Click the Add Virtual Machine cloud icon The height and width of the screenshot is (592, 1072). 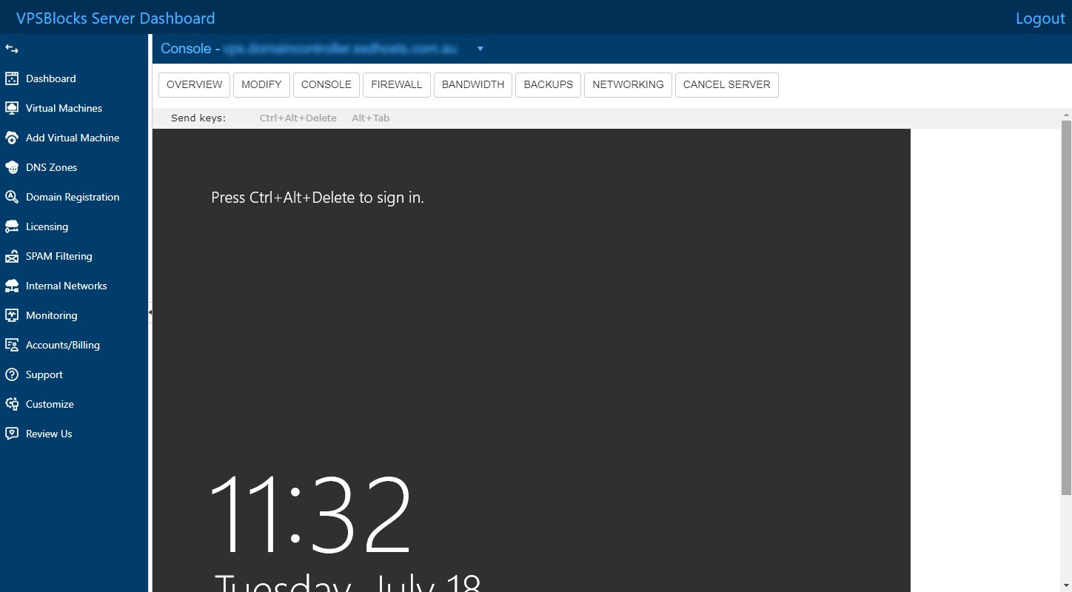point(12,138)
